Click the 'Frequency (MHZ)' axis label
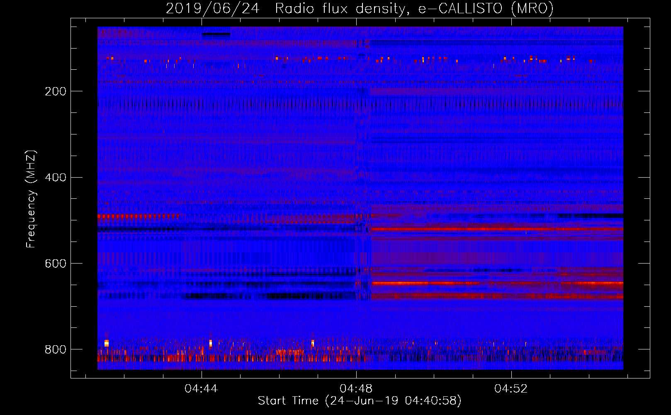 tap(31, 199)
